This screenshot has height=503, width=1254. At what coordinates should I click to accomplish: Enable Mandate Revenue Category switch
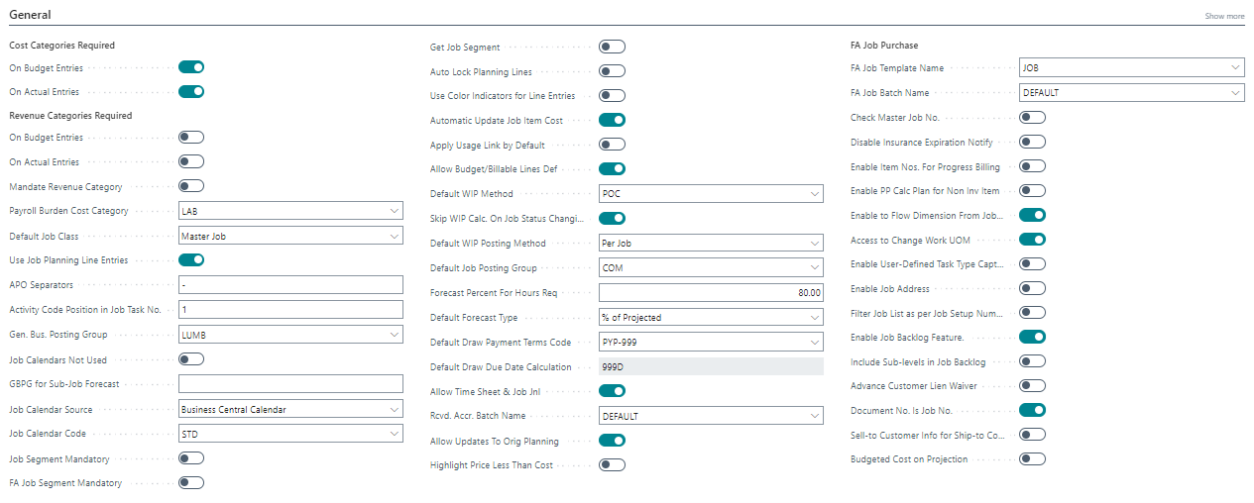[191, 186]
